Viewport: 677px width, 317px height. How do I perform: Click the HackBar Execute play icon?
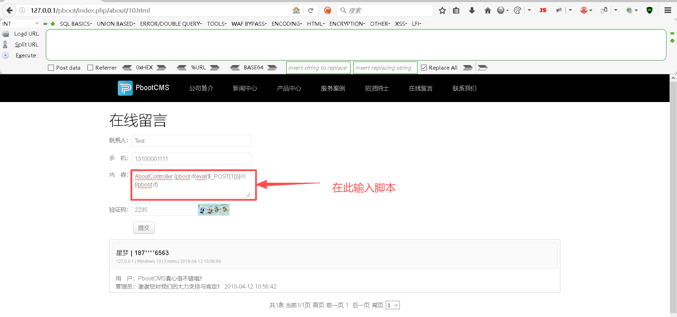click(x=5, y=55)
